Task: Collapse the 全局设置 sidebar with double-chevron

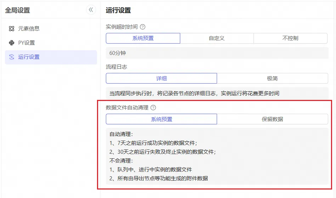Action: point(91,10)
